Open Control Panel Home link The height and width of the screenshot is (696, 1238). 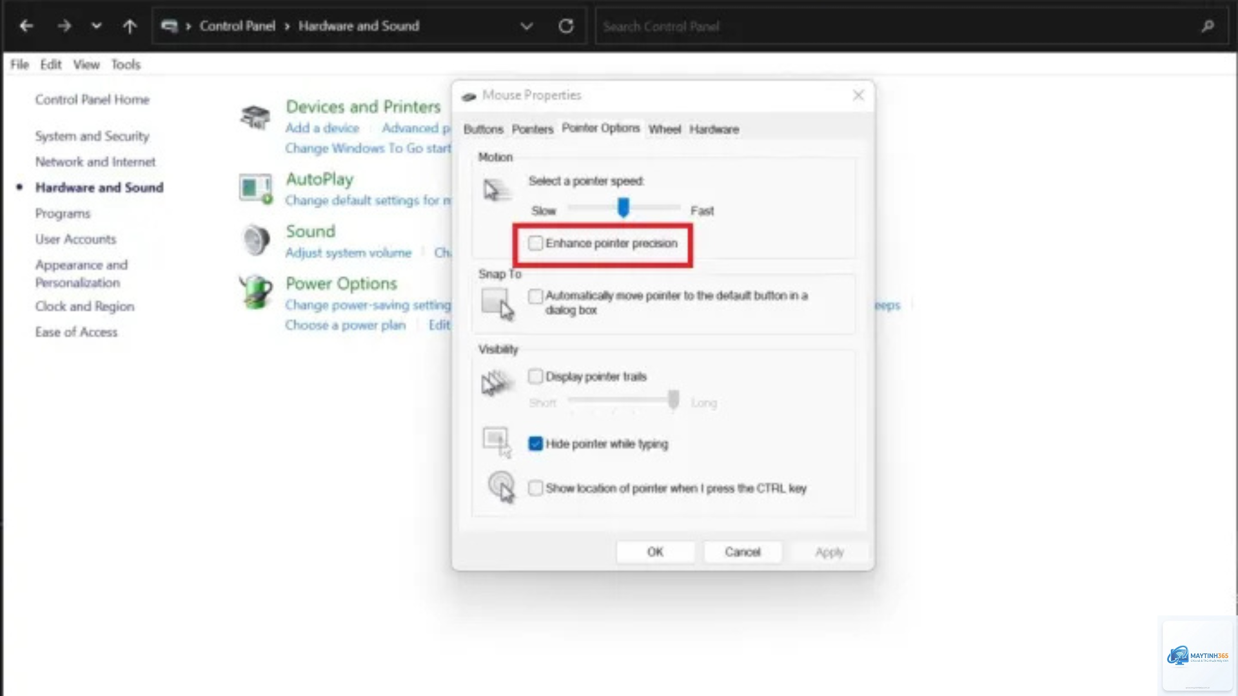(x=92, y=99)
